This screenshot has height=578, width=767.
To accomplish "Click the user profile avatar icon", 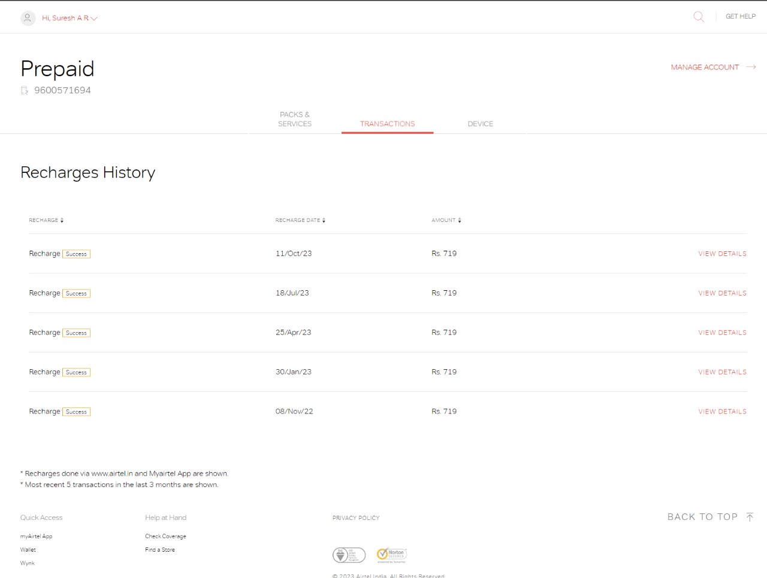I will point(28,18).
